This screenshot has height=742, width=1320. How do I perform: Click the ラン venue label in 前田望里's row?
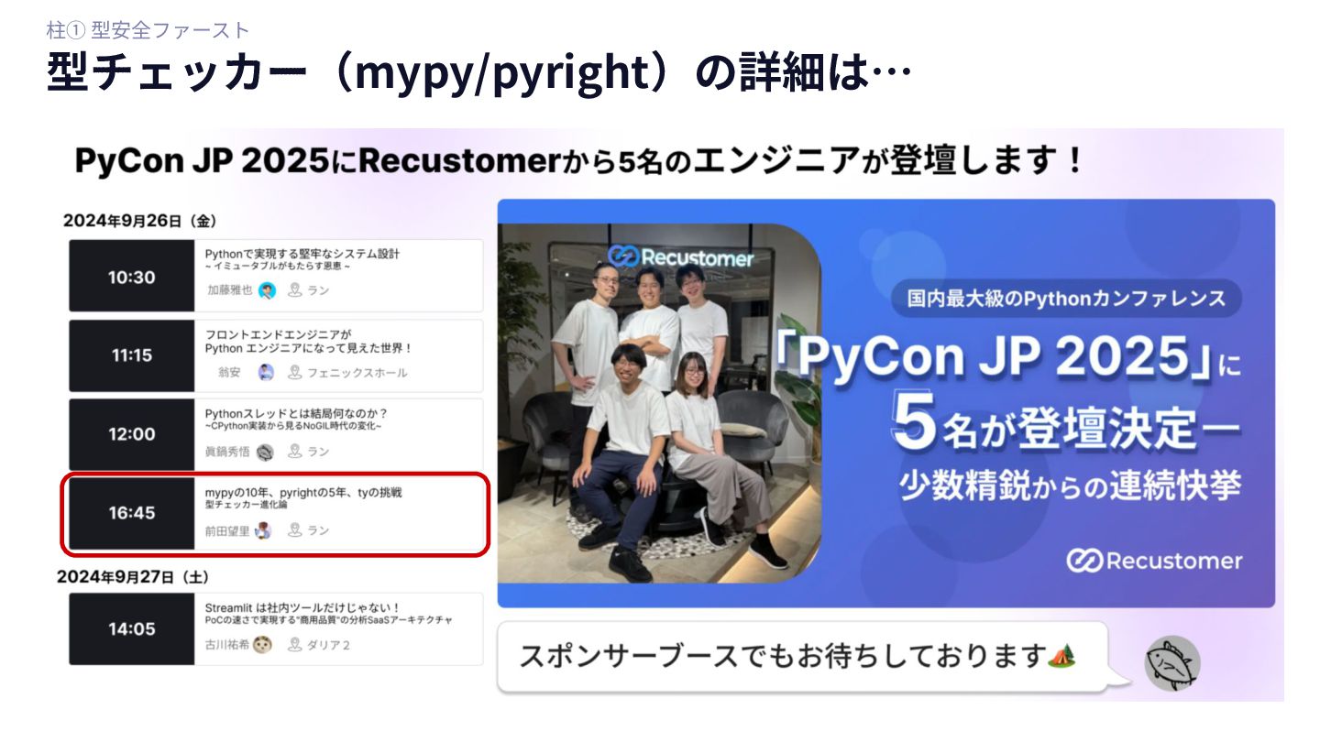pyautogui.click(x=318, y=530)
